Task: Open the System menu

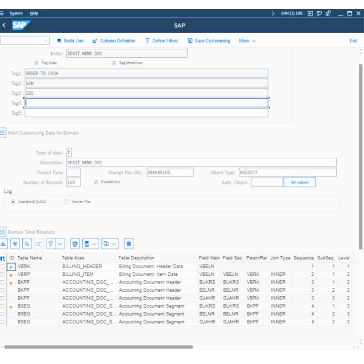Action: click(x=16, y=13)
